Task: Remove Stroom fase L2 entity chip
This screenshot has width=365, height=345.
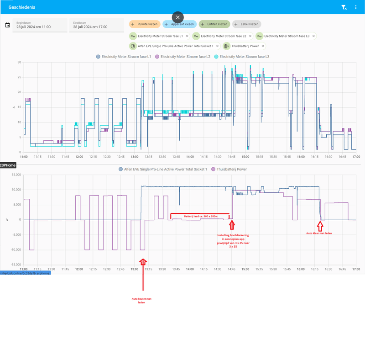Action: click(x=250, y=36)
